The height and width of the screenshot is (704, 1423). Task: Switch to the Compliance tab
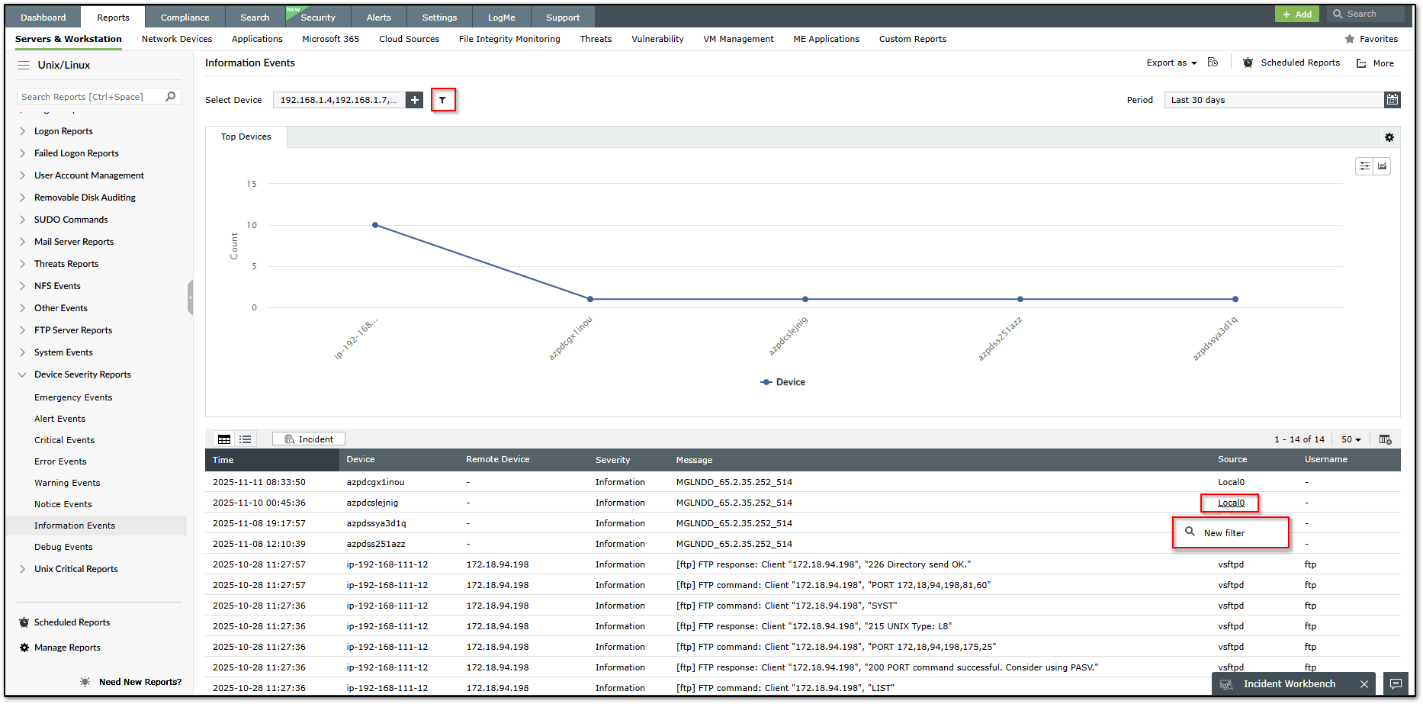click(x=185, y=17)
